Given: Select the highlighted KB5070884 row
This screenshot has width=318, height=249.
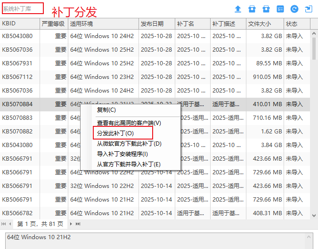Looking at the screenshot, I should (x=155, y=104).
